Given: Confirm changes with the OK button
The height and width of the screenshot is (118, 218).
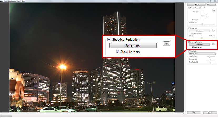Looking at the screenshot, I should pyautogui.click(x=194, y=113).
